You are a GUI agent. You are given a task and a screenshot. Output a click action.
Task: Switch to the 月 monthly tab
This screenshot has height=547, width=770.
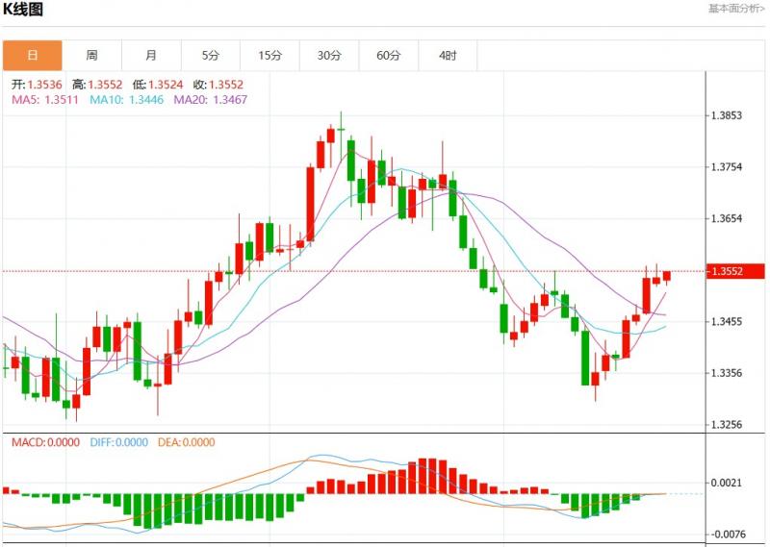pyautogui.click(x=151, y=56)
